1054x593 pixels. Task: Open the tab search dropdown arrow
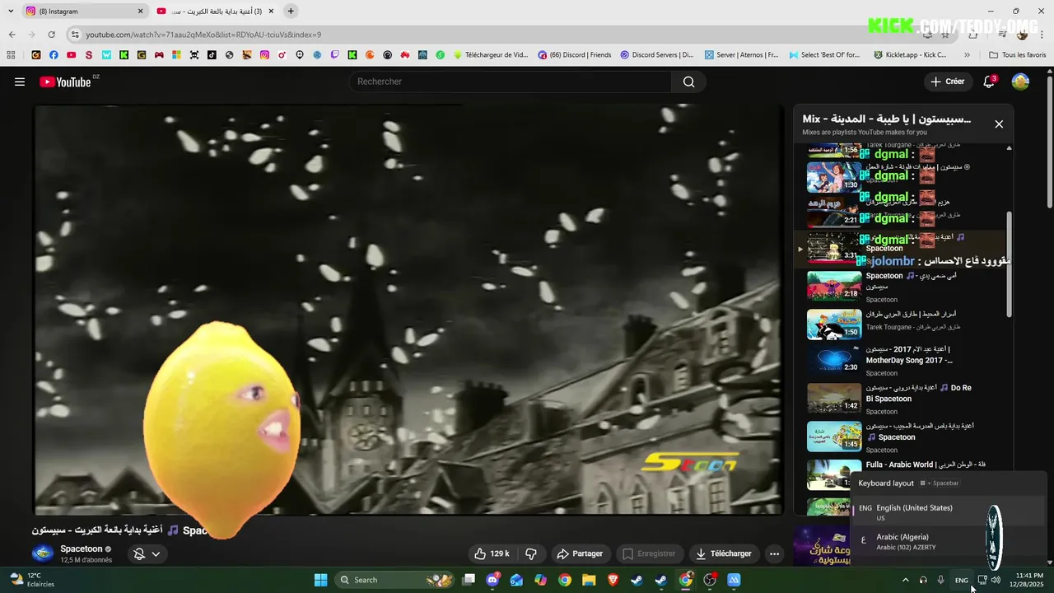point(11,12)
